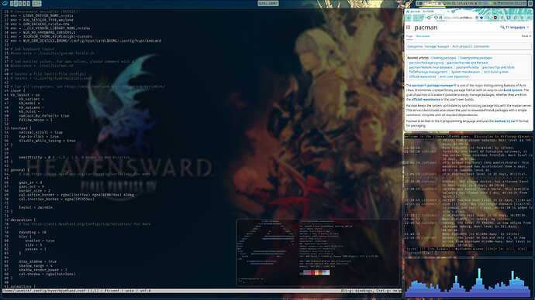
Task: Open the Tools dropdown on wiki page
Action: click(x=526, y=36)
